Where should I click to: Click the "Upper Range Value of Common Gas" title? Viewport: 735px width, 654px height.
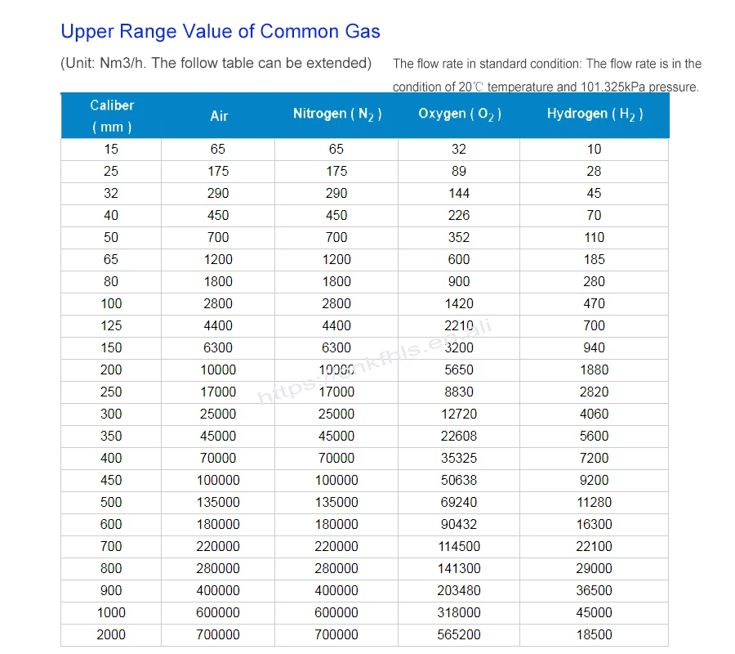[x=220, y=32]
